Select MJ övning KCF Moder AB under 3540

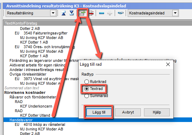tap(42, 38)
